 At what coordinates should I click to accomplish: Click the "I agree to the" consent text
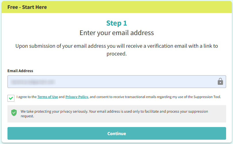point(27,97)
